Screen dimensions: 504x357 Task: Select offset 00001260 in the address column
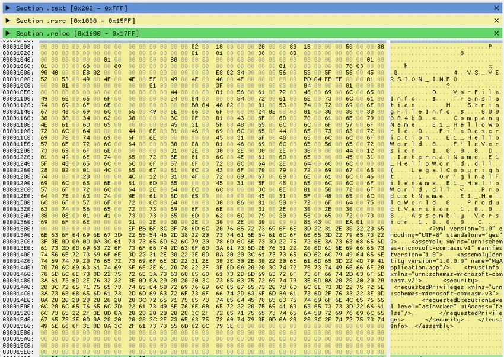pos(18,170)
